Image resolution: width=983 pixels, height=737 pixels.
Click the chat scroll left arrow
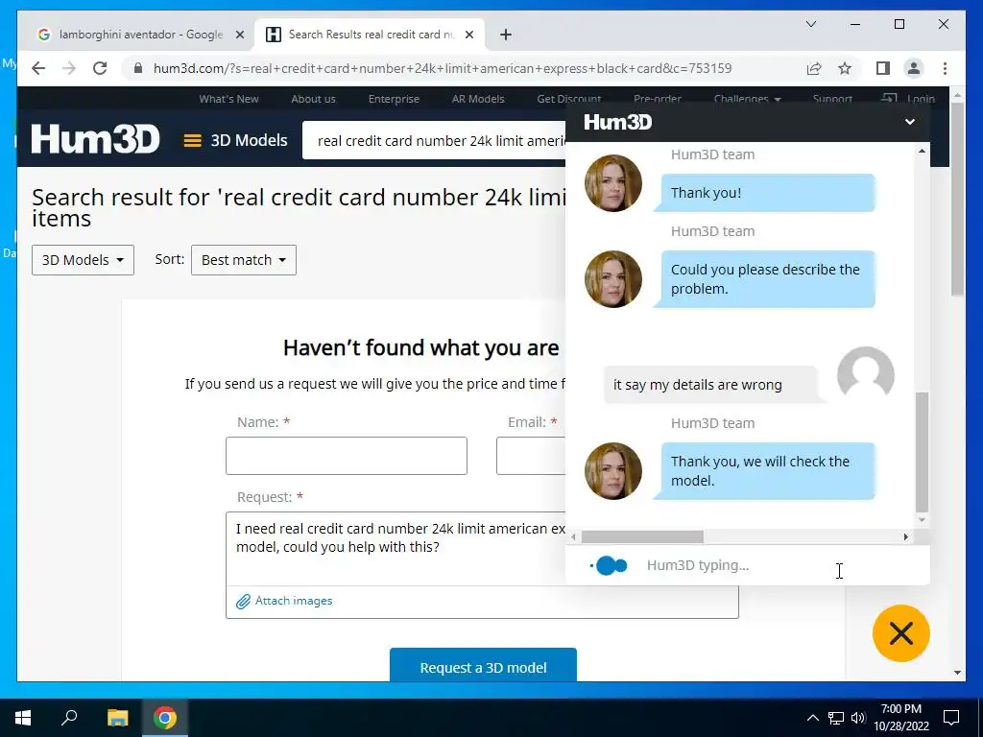[x=573, y=537]
